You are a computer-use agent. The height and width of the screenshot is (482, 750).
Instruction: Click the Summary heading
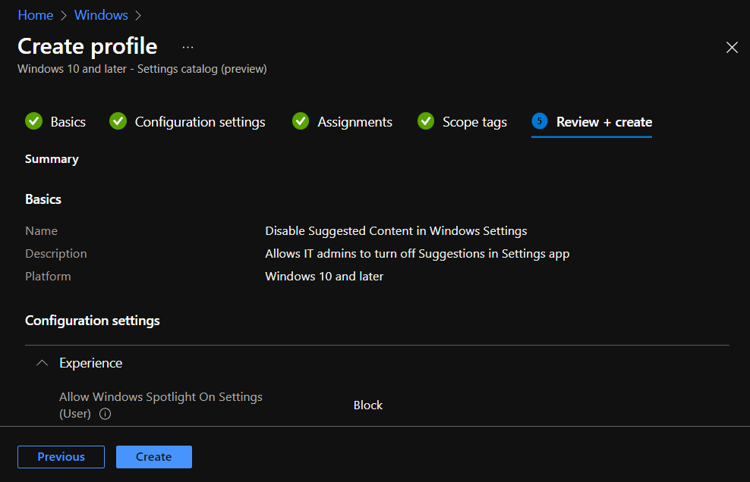pyautogui.click(x=52, y=159)
